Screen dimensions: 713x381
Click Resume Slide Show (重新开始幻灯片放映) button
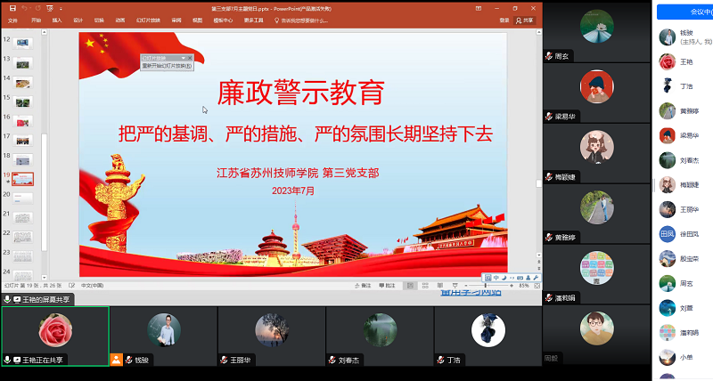click(168, 66)
